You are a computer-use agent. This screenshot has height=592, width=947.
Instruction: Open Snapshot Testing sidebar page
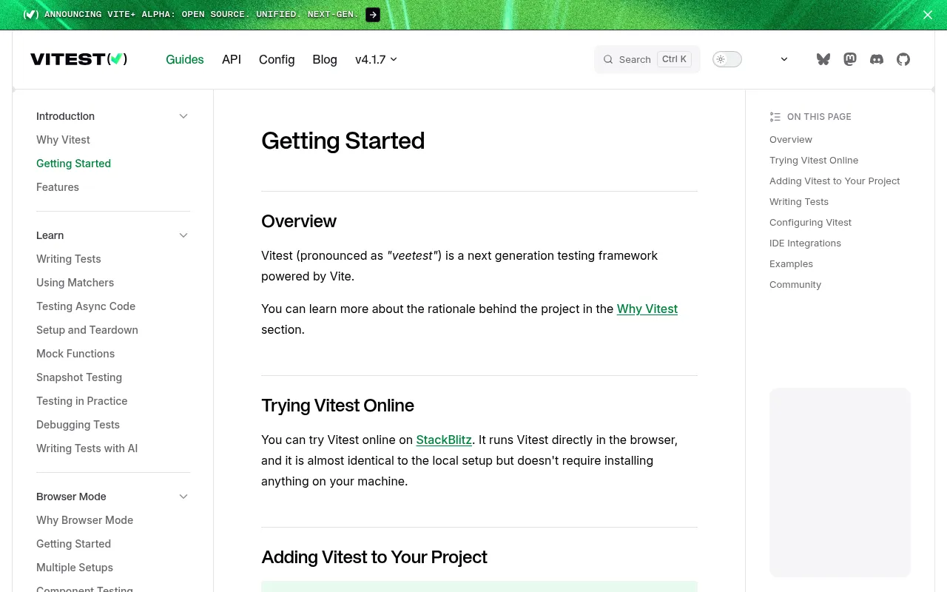point(79,377)
